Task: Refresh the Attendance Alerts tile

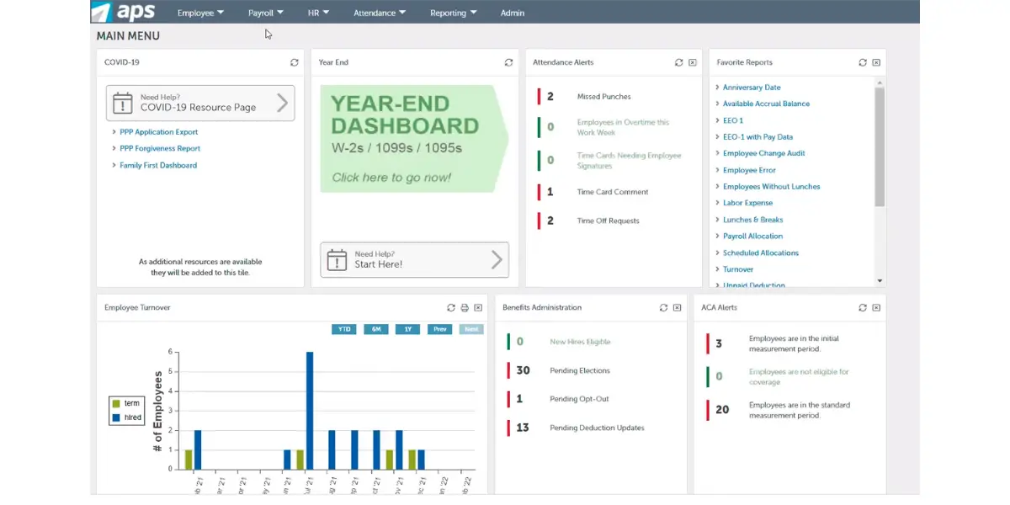Action: [678, 62]
